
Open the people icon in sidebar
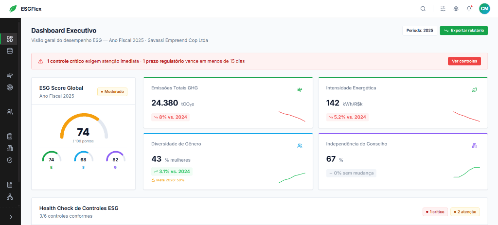[x=10, y=112]
